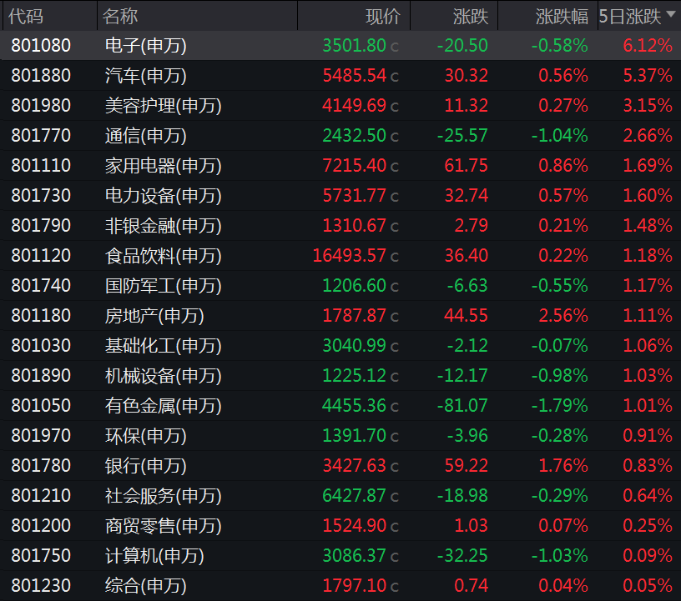Click 5-day change 5.37%
The height and width of the screenshot is (601, 681).
pos(648,76)
